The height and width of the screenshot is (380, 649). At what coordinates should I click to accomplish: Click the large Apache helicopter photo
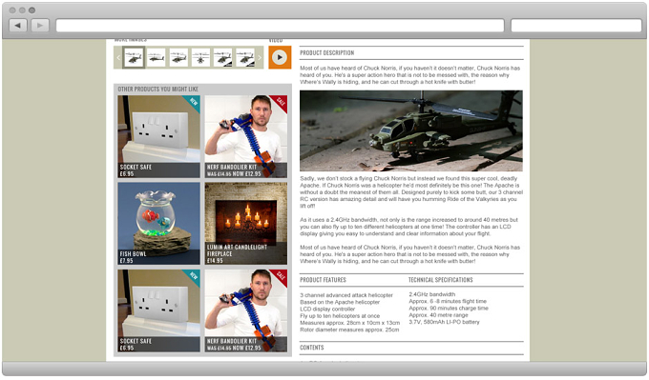click(x=411, y=130)
